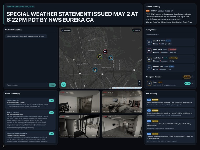Click the blue house marker below Foothill Blvd
The height and width of the screenshot is (150, 200).
95,70
